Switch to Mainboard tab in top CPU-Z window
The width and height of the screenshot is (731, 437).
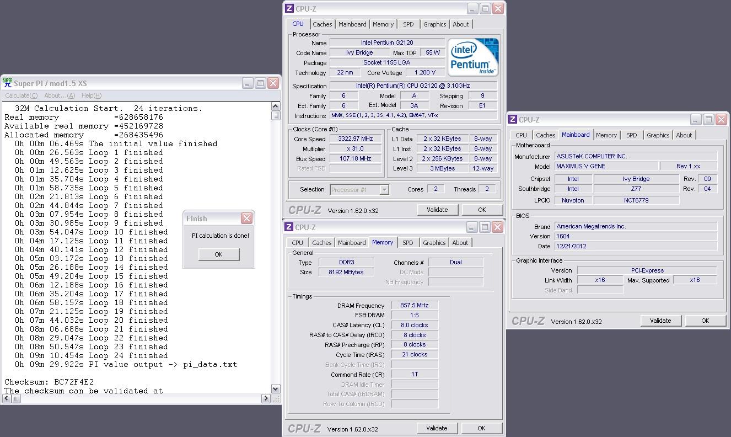[x=352, y=24]
